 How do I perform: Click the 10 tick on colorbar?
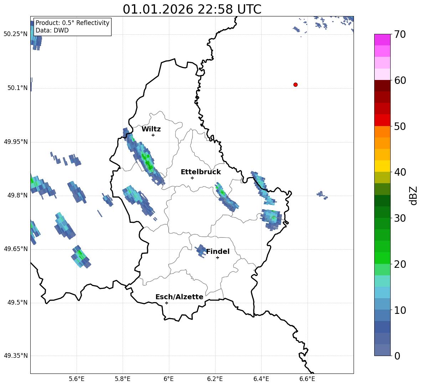(x=400, y=310)
